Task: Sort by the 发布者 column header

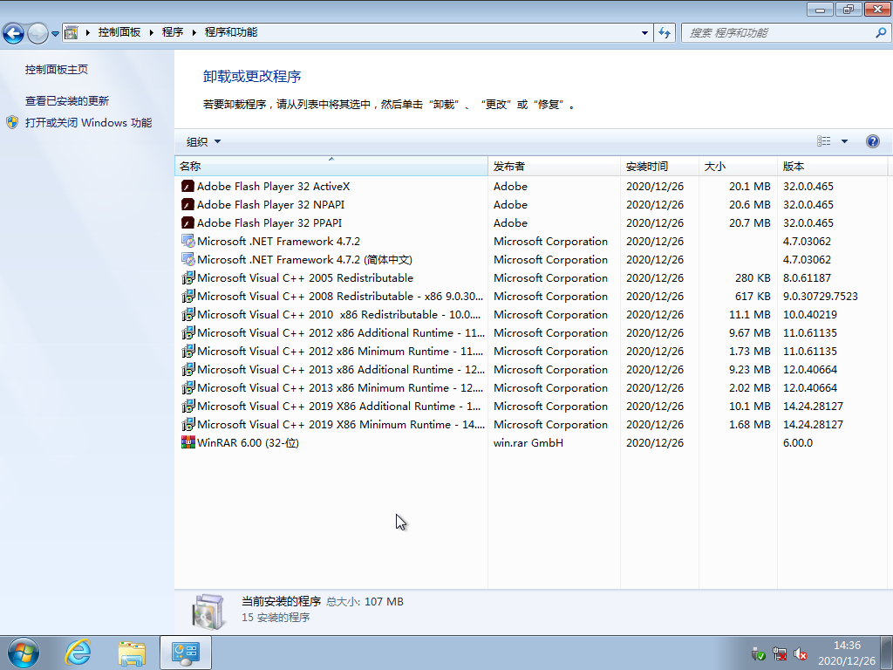Action: [x=554, y=167]
